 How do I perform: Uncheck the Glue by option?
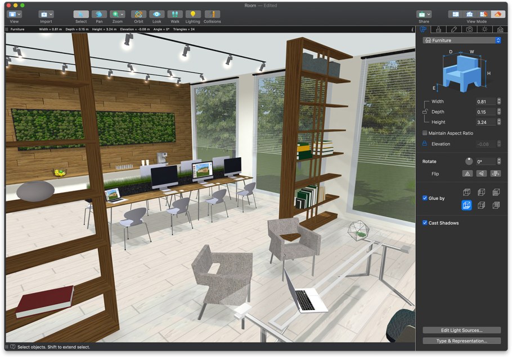tap(425, 197)
